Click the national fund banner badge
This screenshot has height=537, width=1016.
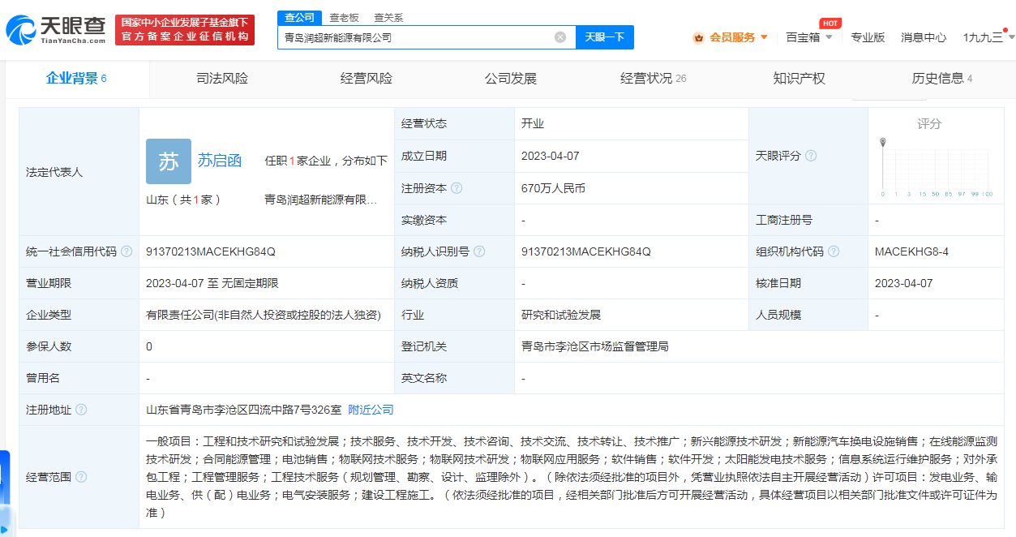(x=185, y=30)
